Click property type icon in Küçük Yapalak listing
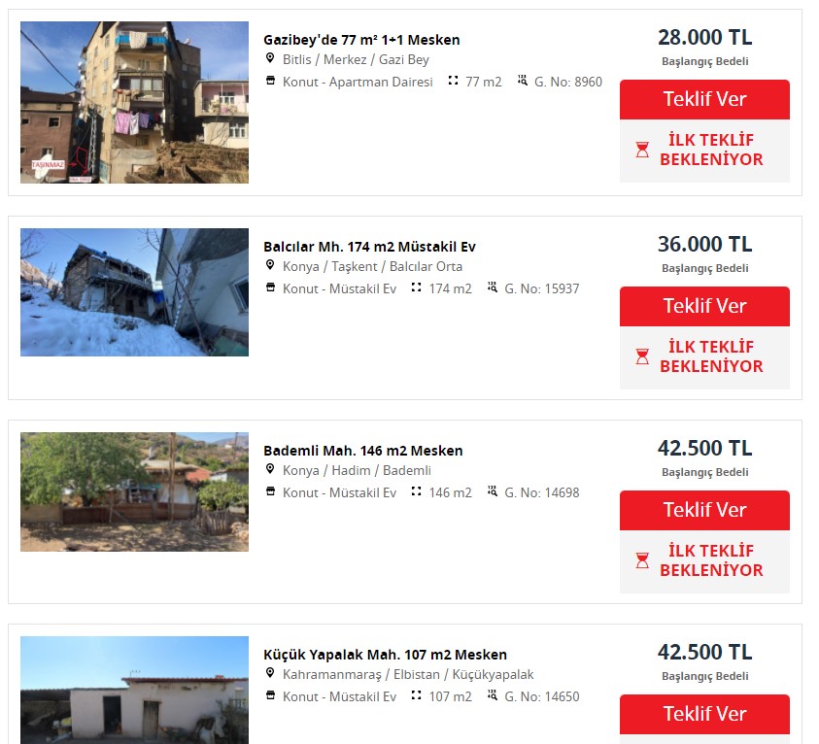819x744 pixels. point(270,694)
